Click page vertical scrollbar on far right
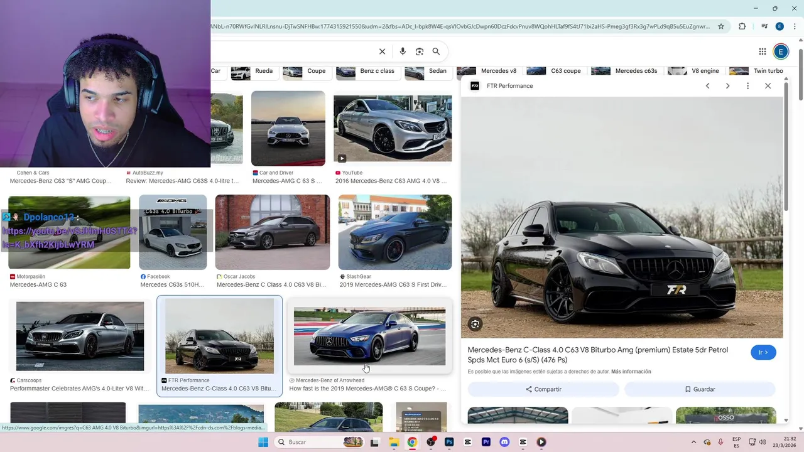Screen dimensions: 804x452 [800, 75]
